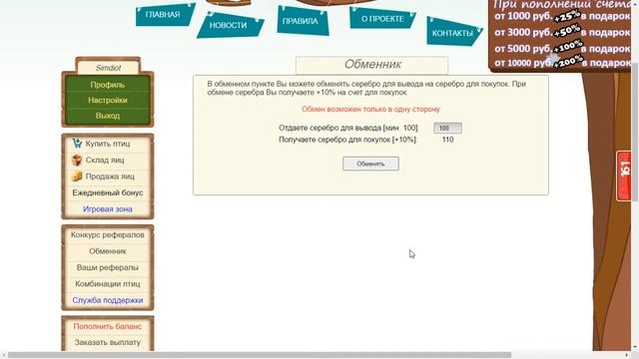This screenshot has width=639, height=359.
Task: Click the egg storage icon beside Склад яиц
Action: pos(77,160)
